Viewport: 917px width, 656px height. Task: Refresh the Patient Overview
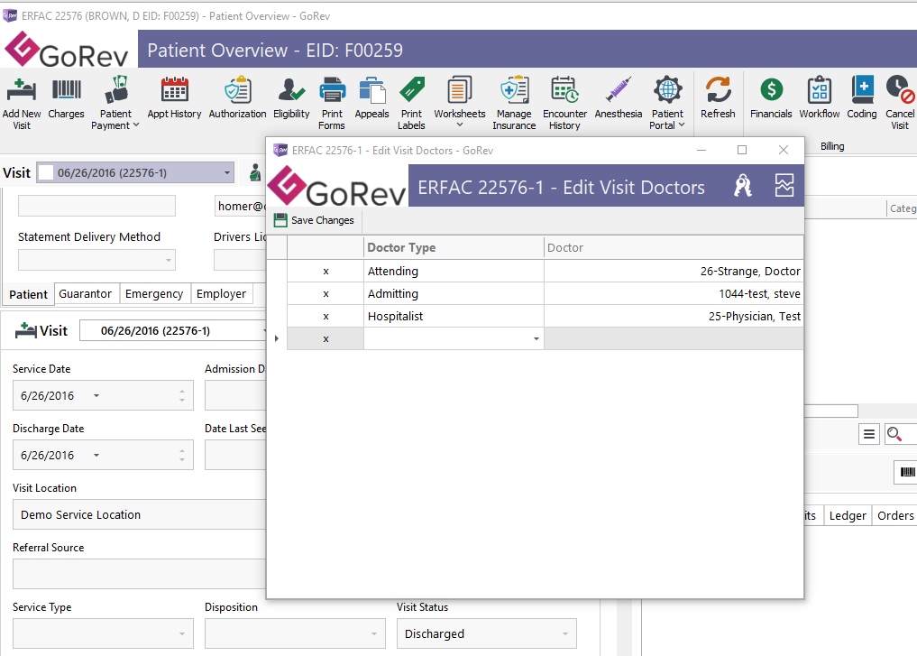[x=718, y=97]
